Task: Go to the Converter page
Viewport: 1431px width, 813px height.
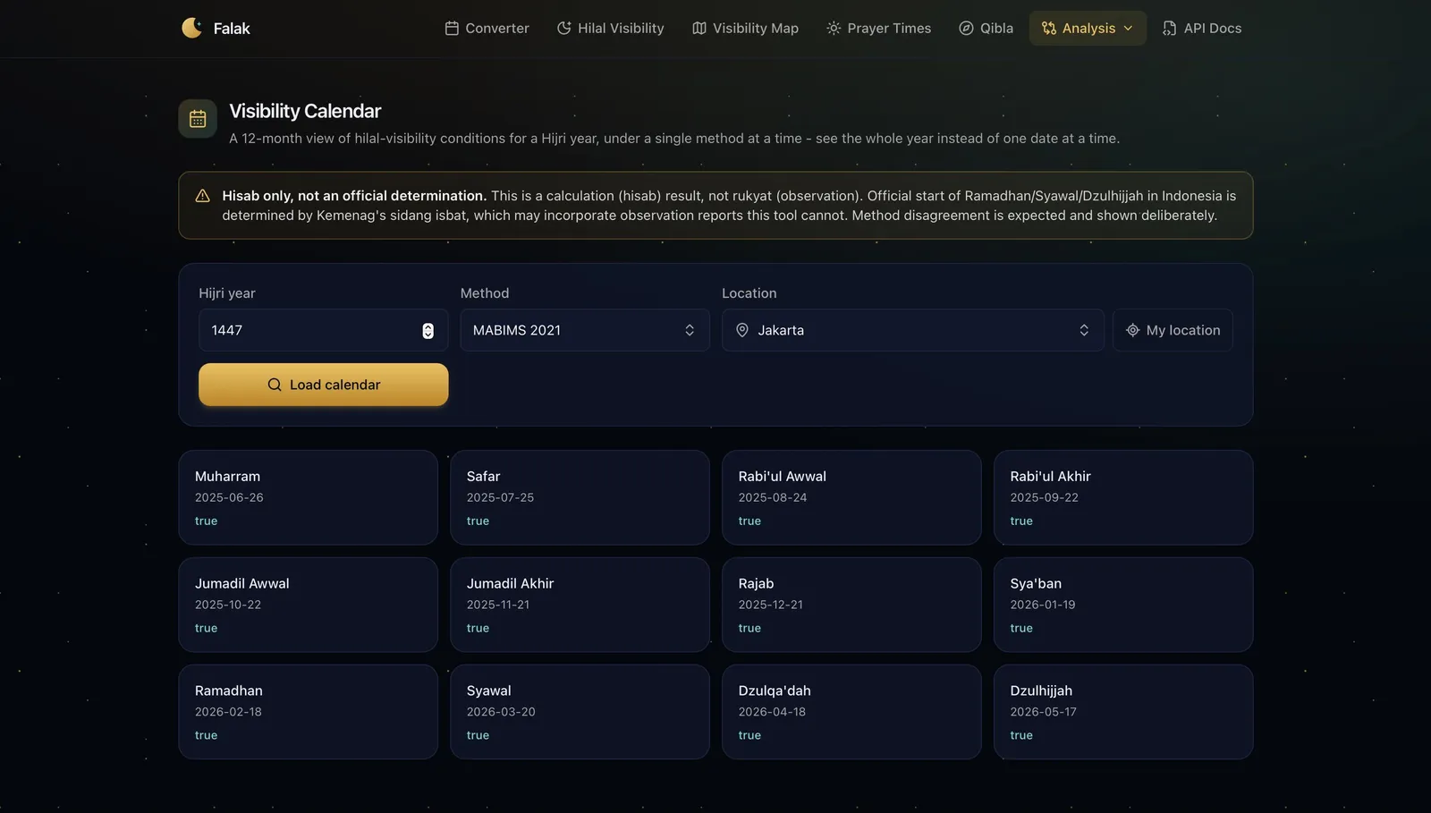Action: 487,29
